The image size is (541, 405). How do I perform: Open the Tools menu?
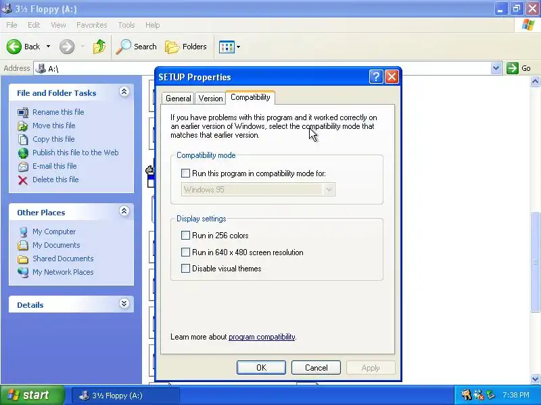(x=126, y=25)
